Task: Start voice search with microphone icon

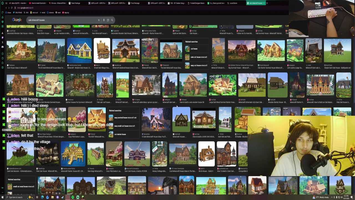Action: (104, 20)
